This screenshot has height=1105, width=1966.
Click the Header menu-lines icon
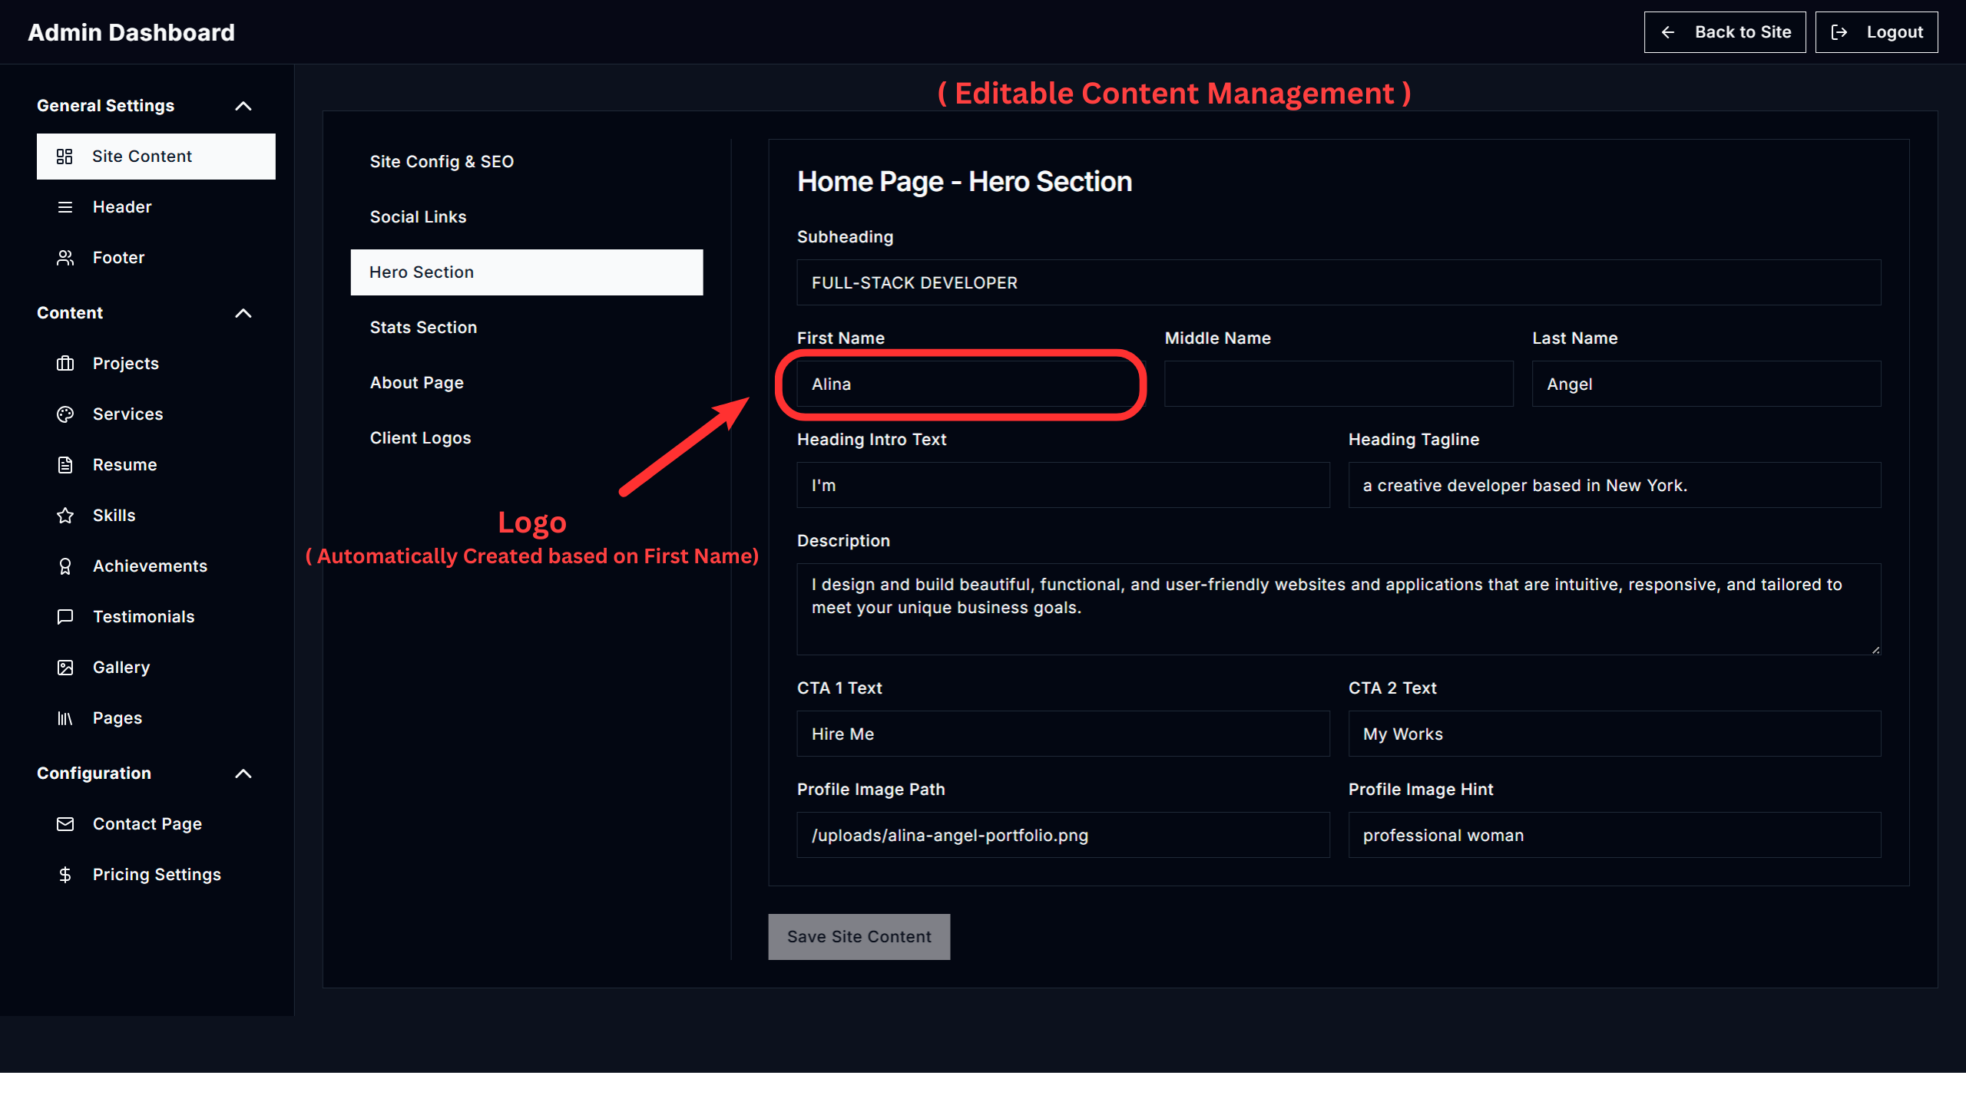click(x=65, y=206)
